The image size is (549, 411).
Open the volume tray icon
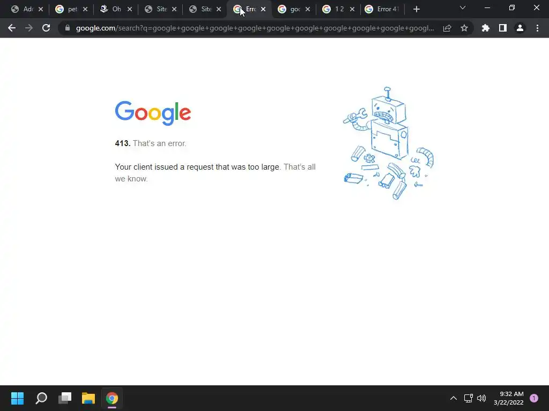pos(481,398)
